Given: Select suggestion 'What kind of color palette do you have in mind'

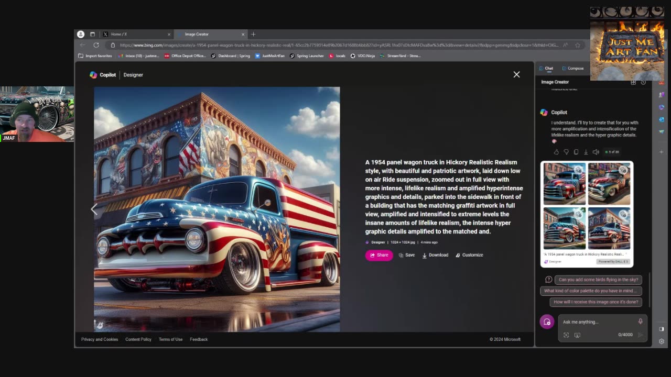Looking at the screenshot, I should click(x=590, y=291).
